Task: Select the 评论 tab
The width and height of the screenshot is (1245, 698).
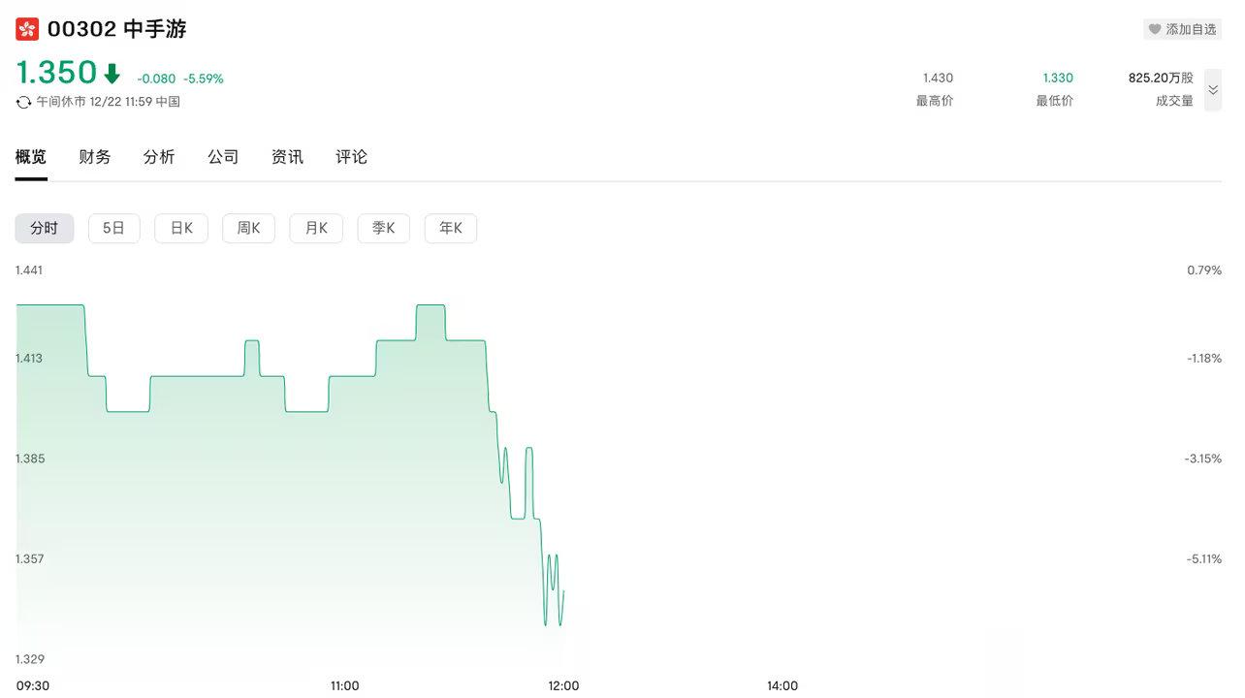Action: [351, 157]
